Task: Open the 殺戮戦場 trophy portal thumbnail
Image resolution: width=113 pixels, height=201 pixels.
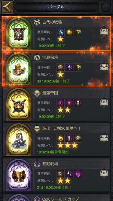Action: point(19,175)
